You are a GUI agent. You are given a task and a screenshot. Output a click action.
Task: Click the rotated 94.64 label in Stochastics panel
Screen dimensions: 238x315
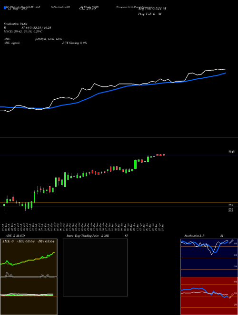(231, 241)
